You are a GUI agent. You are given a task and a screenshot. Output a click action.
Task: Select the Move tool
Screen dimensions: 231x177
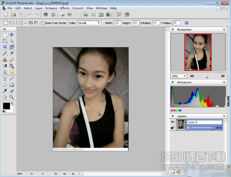point(11,35)
